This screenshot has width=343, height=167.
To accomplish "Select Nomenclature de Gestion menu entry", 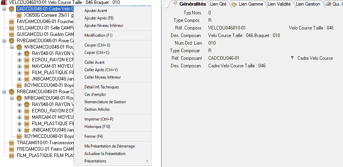I will tap(105, 102).
